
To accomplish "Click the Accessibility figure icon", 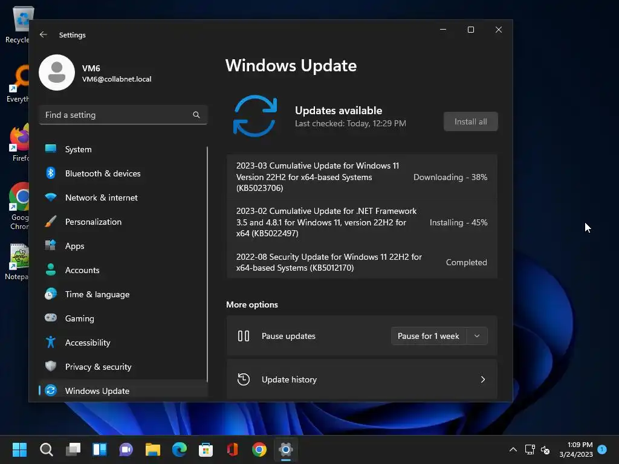I will [51, 342].
